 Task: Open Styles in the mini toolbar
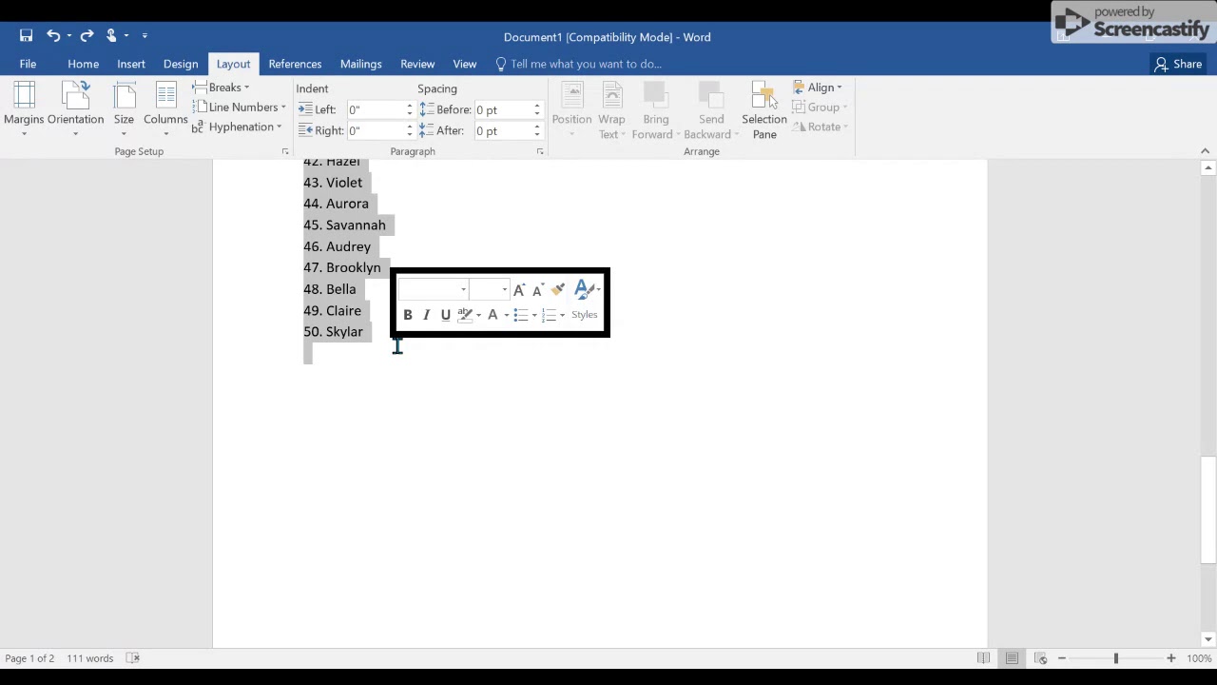tap(585, 315)
